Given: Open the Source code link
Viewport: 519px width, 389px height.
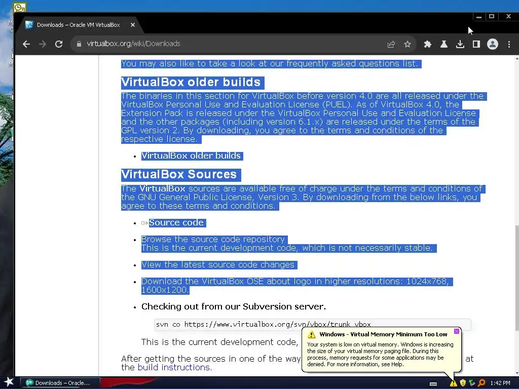Looking at the screenshot, I should point(176,223).
